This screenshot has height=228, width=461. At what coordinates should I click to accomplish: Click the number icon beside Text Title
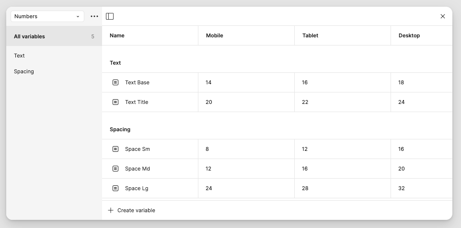point(115,102)
